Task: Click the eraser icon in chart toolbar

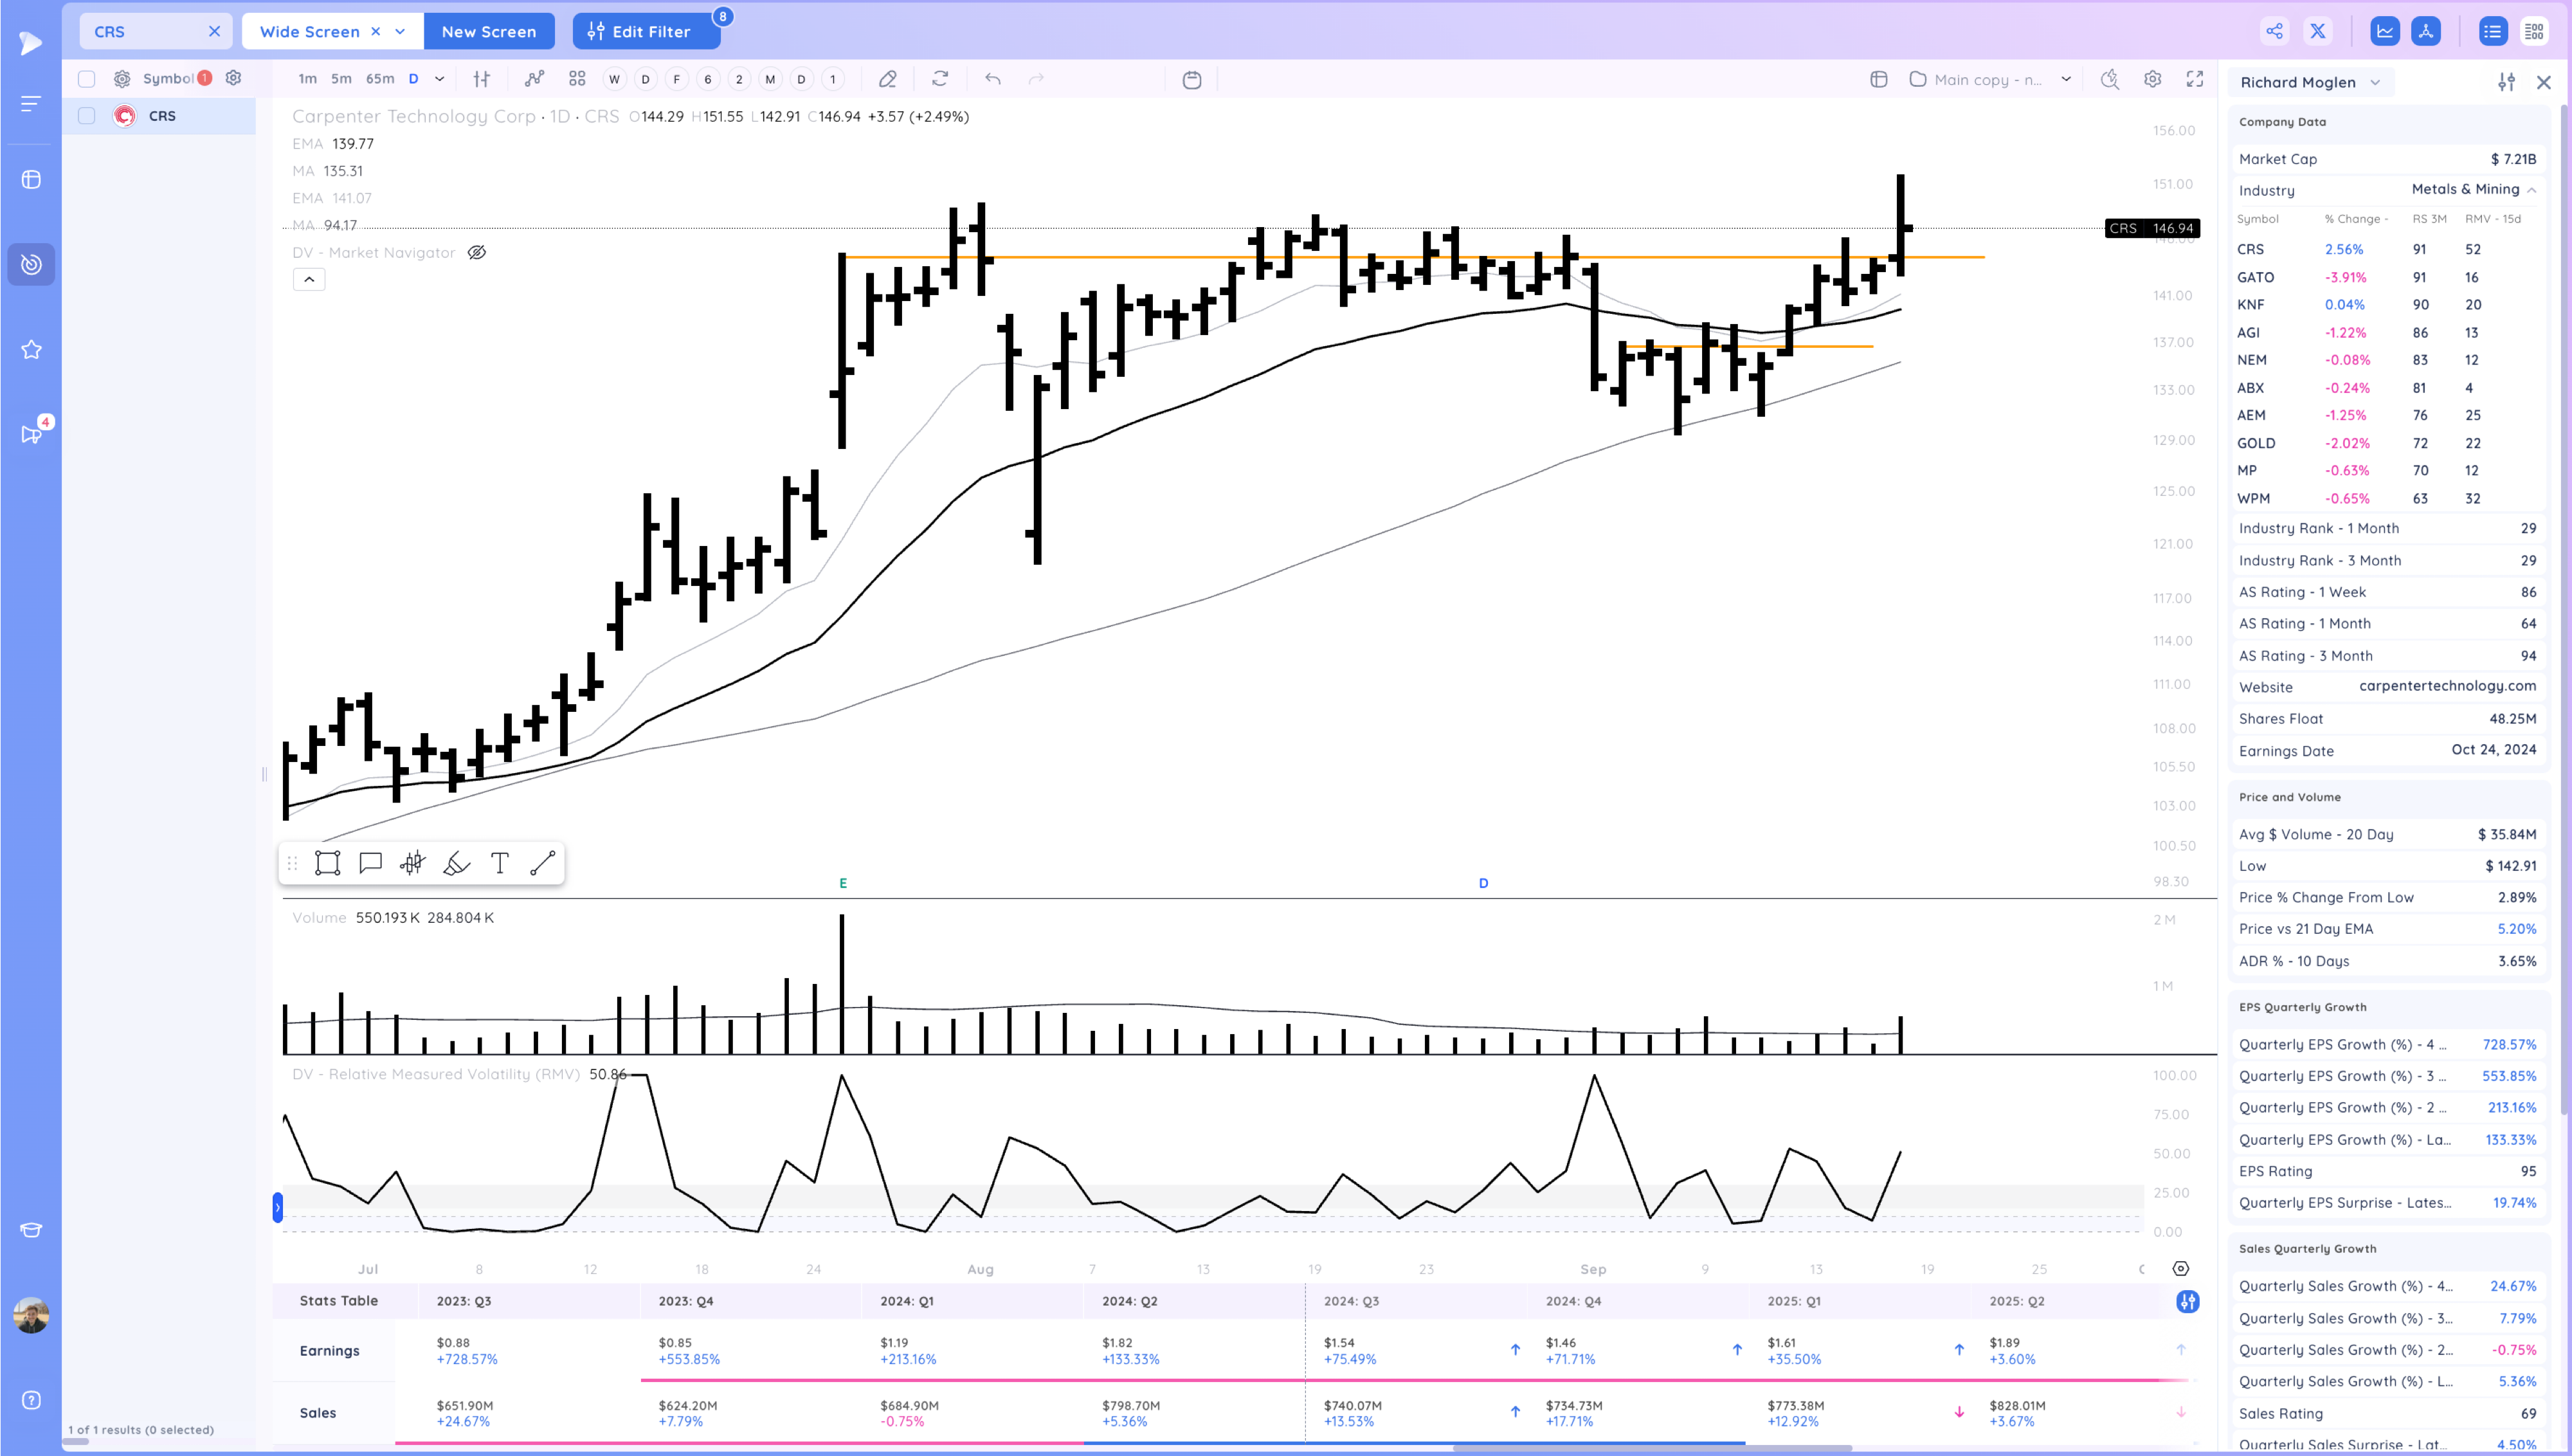Action: click(887, 79)
